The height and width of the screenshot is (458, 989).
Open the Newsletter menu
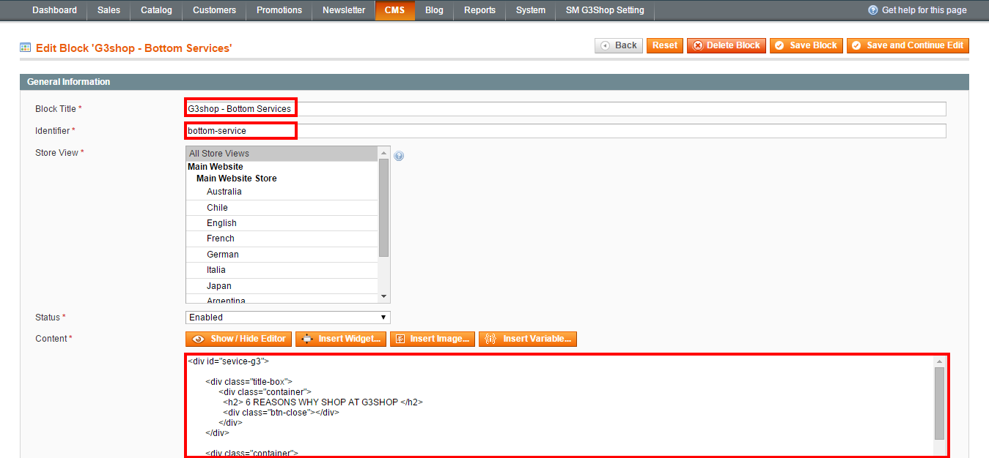tap(344, 10)
